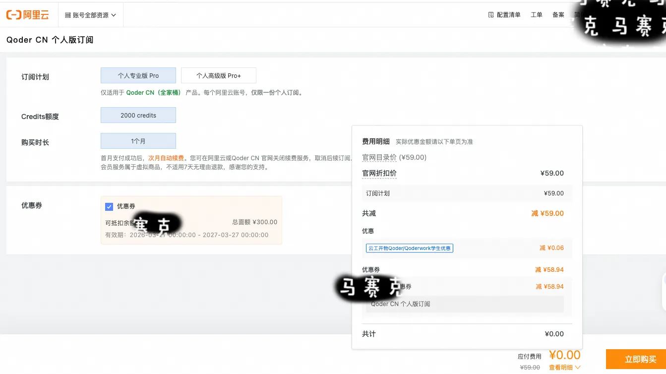This screenshot has width=666, height=374.
Task: Click the 费用明细 panel heading
Action: 376,141
